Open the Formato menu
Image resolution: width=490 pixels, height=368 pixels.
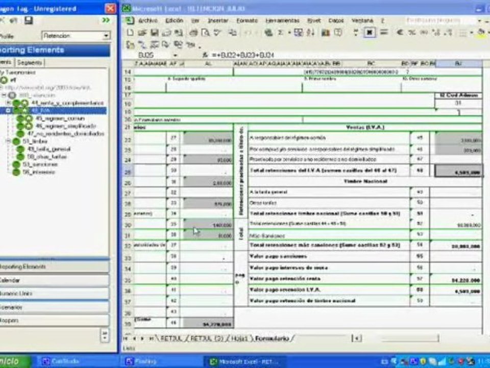[247, 20]
